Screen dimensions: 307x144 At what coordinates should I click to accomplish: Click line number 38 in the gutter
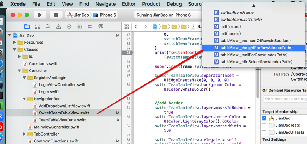pyautogui.click(x=128, y=140)
